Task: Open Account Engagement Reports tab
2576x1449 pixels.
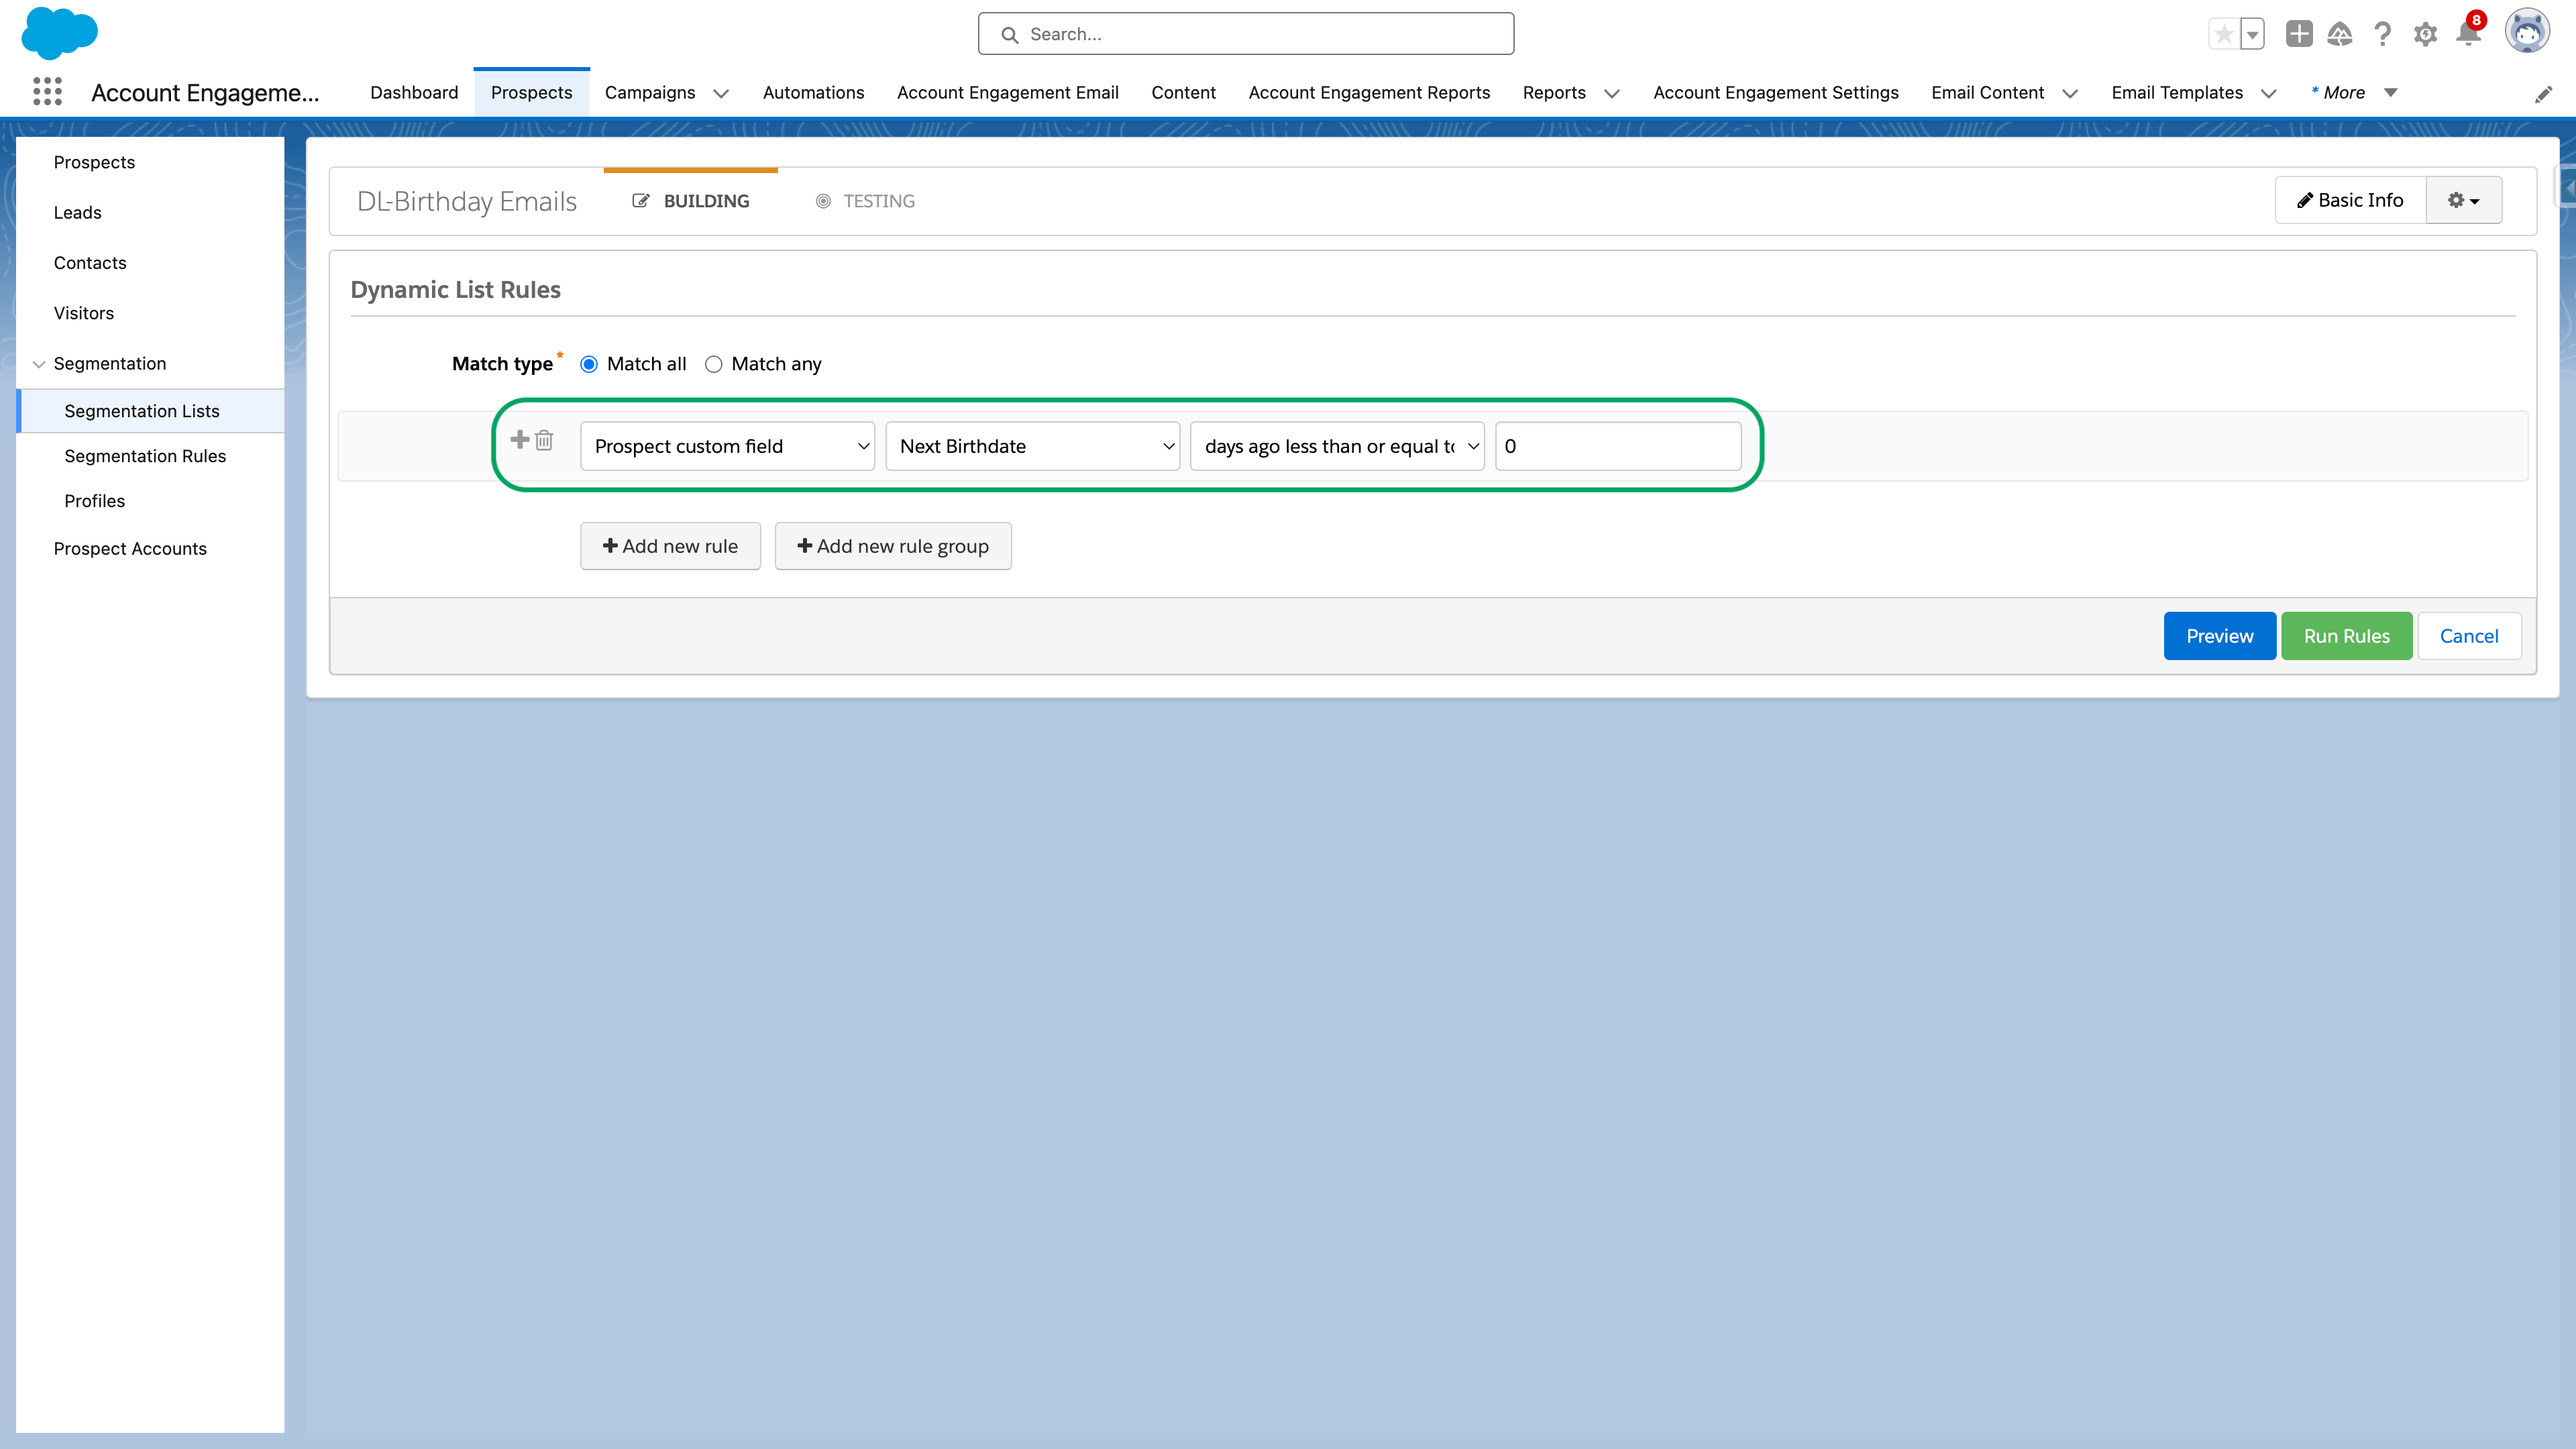Action: click(x=1369, y=93)
